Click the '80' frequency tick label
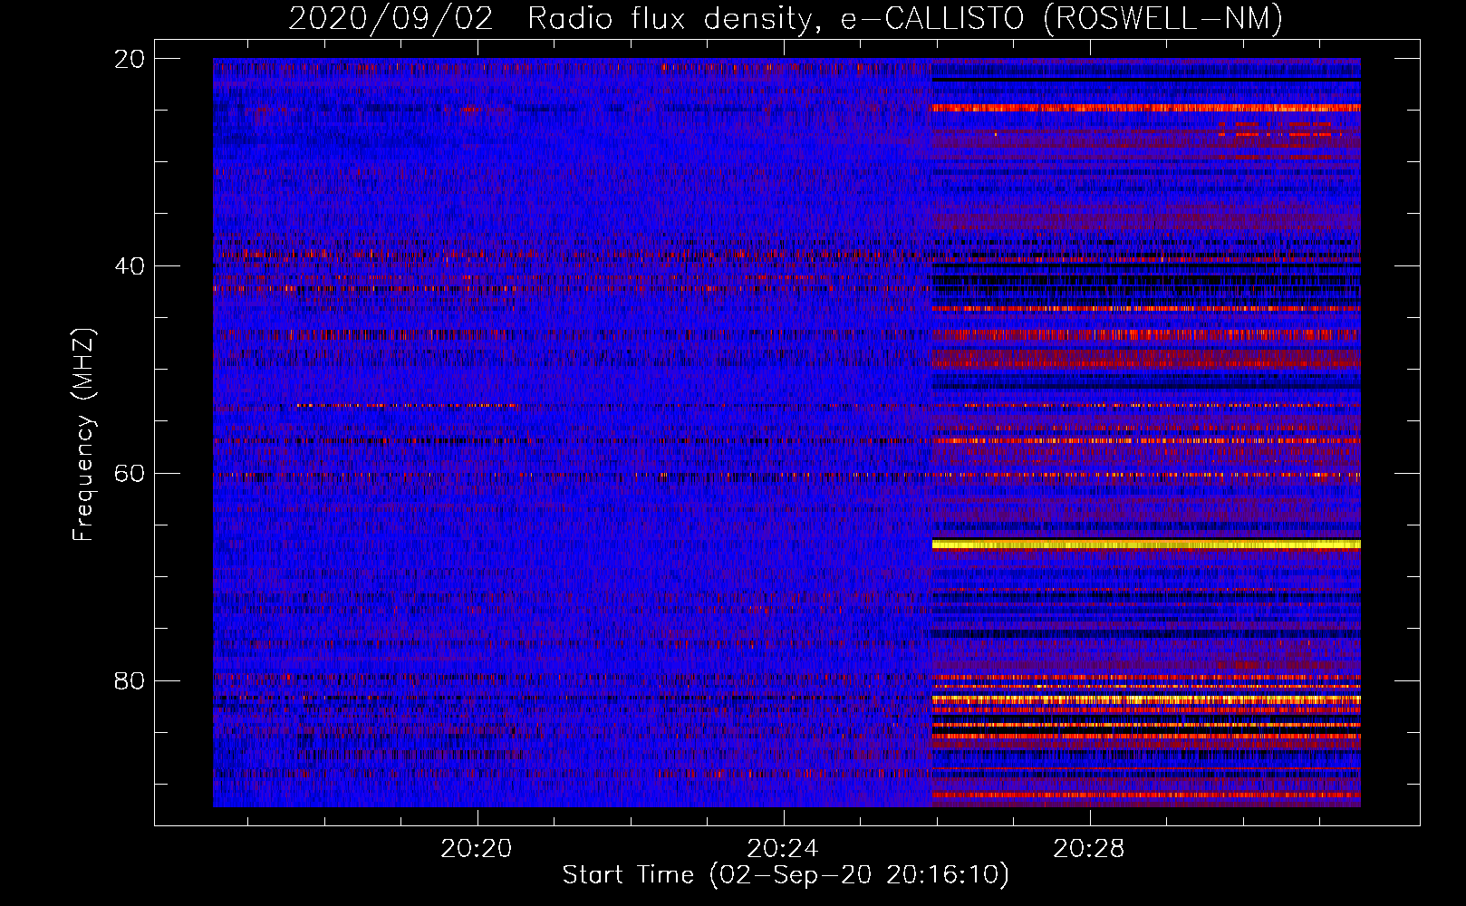 tap(130, 680)
